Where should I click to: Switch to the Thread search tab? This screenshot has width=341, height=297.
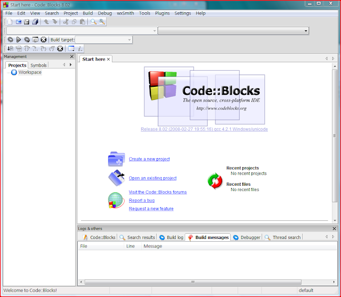click(283, 237)
